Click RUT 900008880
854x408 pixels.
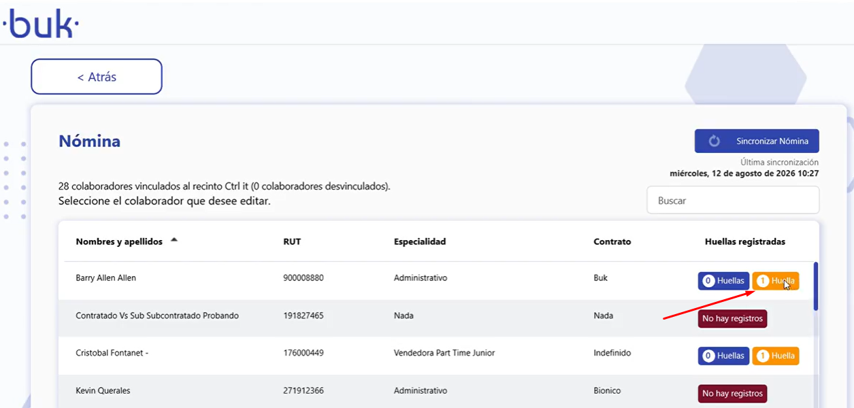click(x=303, y=278)
